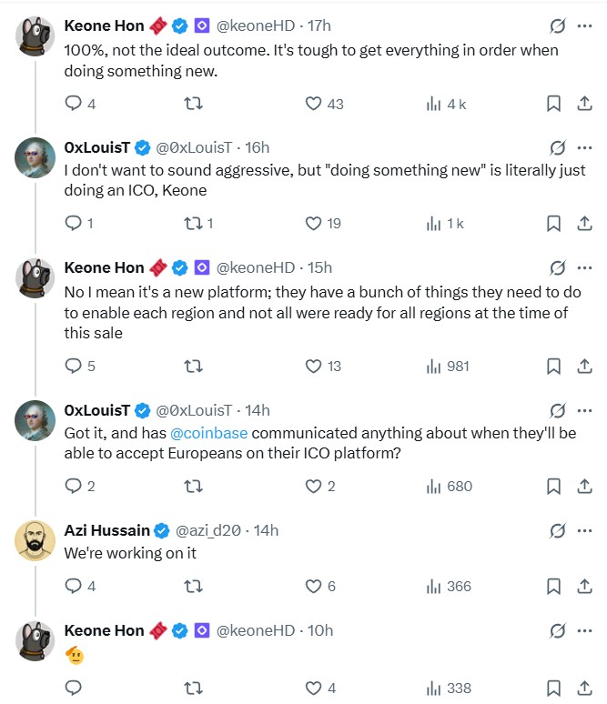Expand more menu on Keone's 17h tweet

(584, 26)
